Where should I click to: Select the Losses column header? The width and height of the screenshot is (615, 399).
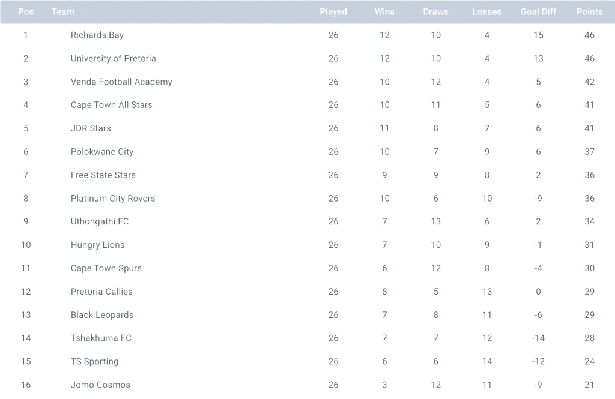click(486, 11)
